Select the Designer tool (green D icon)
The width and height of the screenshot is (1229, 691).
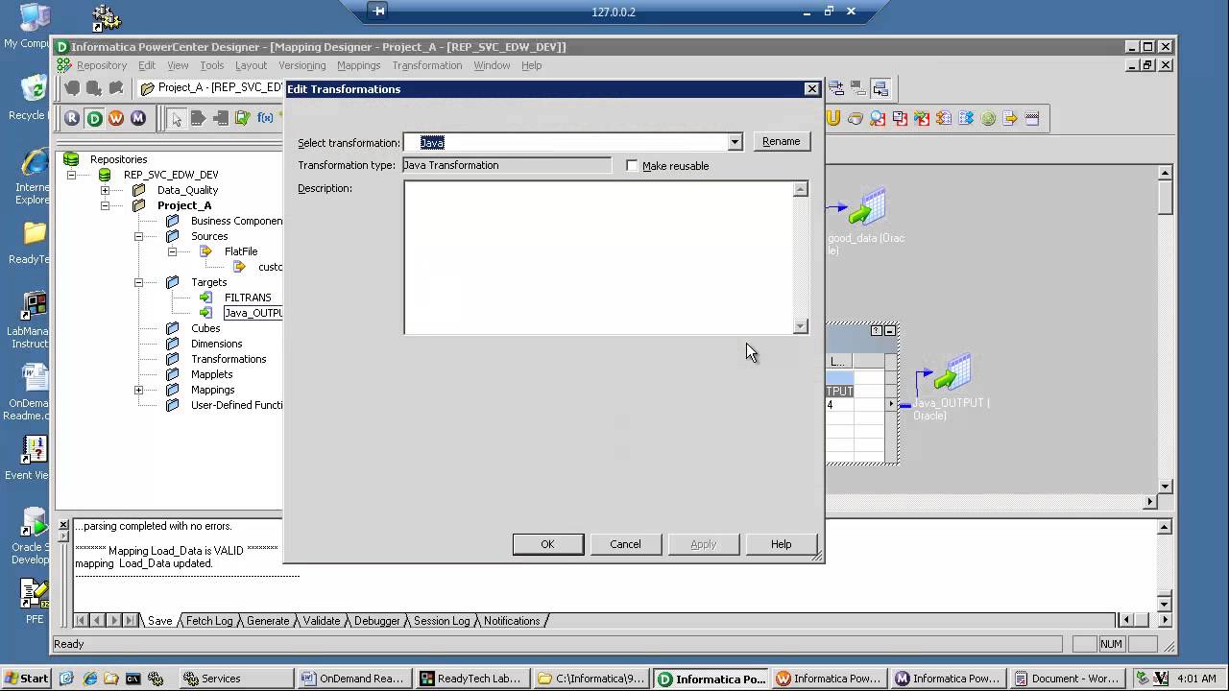coord(94,118)
